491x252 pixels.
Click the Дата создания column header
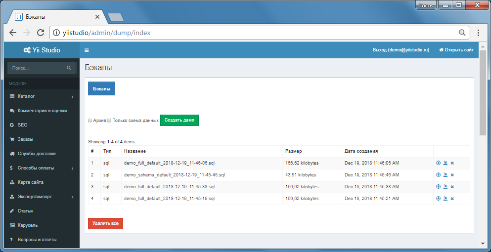361,151
